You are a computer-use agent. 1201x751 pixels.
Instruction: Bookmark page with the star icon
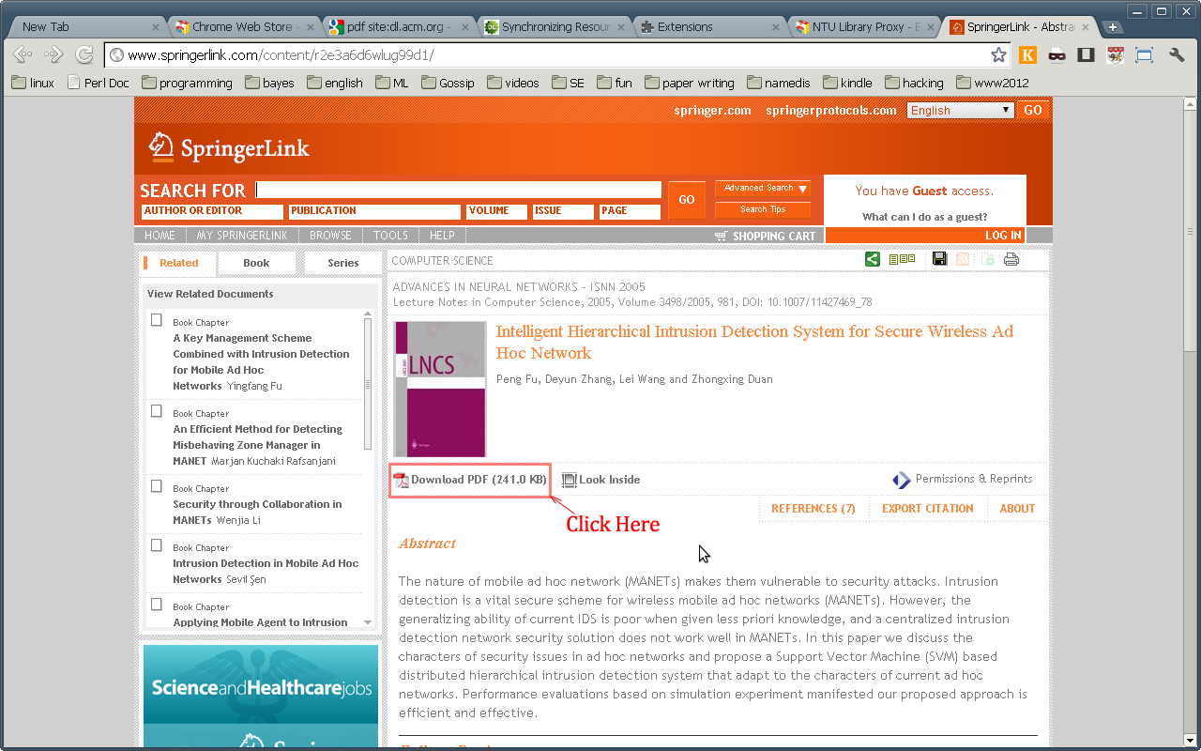(x=998, y=55)
